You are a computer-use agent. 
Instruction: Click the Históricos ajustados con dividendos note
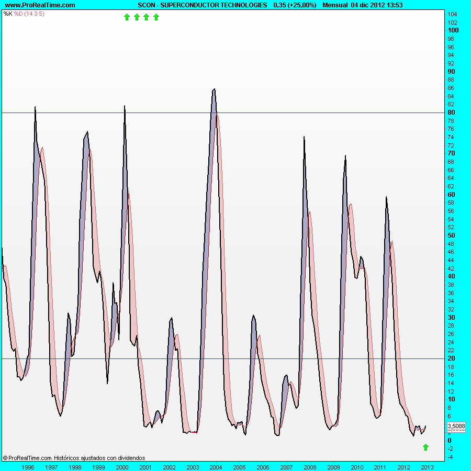pyautogui.click(x=99, y=458)
